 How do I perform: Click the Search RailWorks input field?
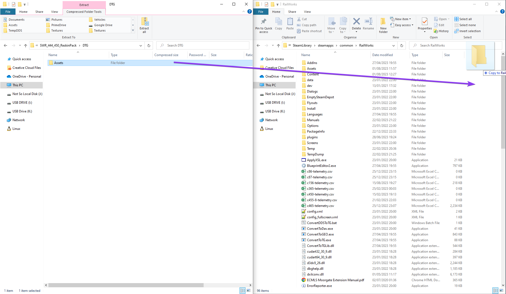[441, 45]
